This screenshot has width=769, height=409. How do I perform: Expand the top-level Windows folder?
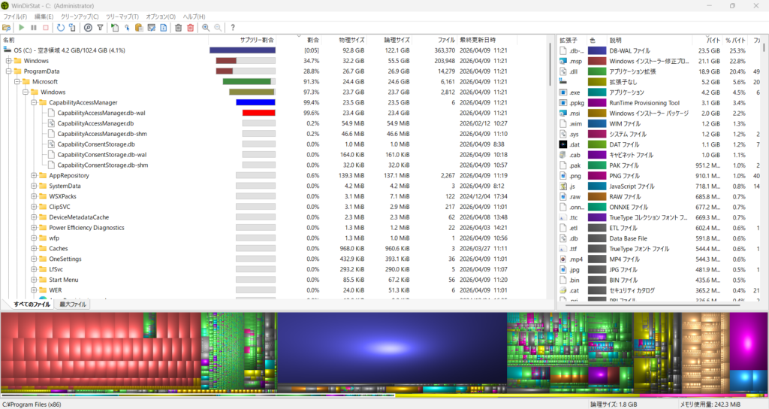coord(8,61)
